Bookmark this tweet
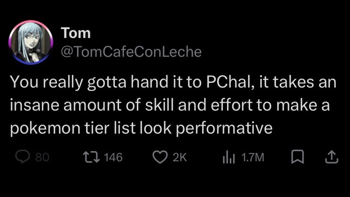350x197 pixels. [x=297, y=157]
